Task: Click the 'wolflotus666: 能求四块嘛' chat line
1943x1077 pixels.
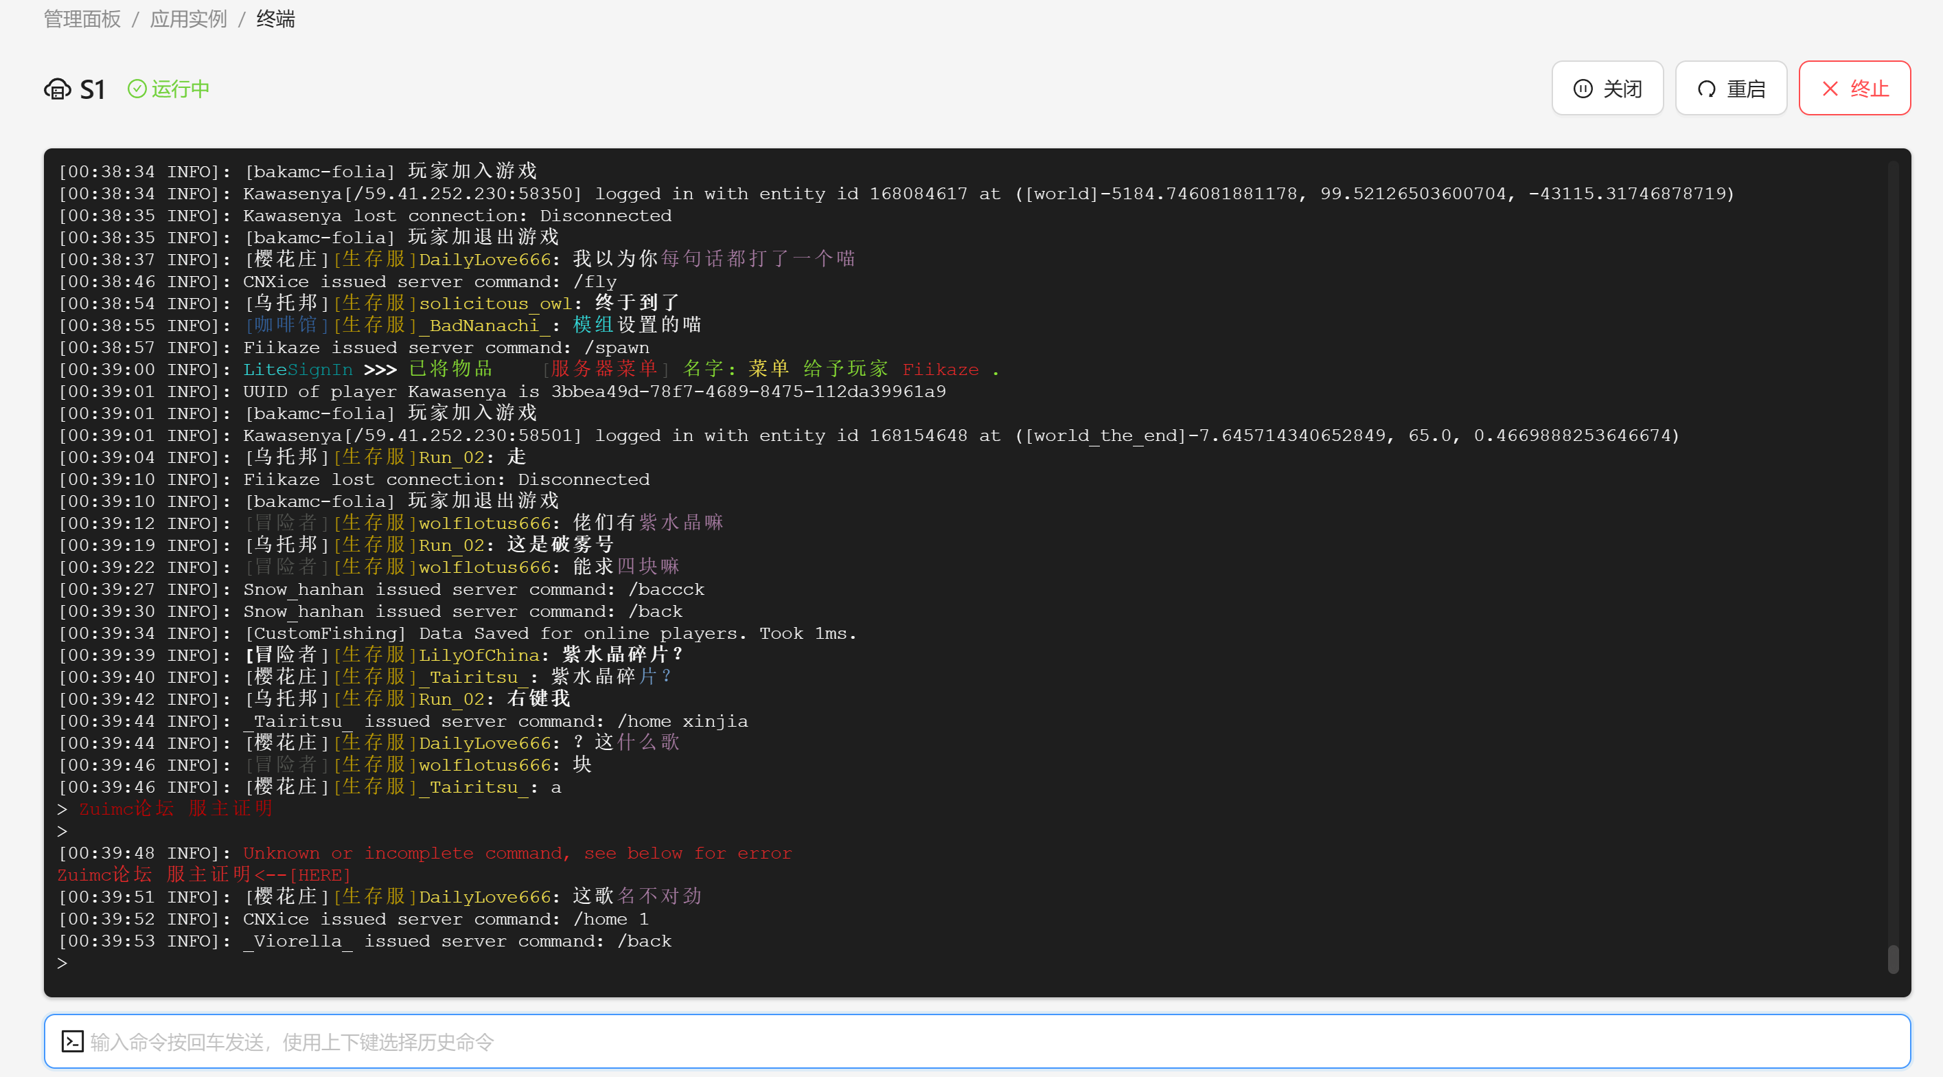Action: click(x=369, y=567)
